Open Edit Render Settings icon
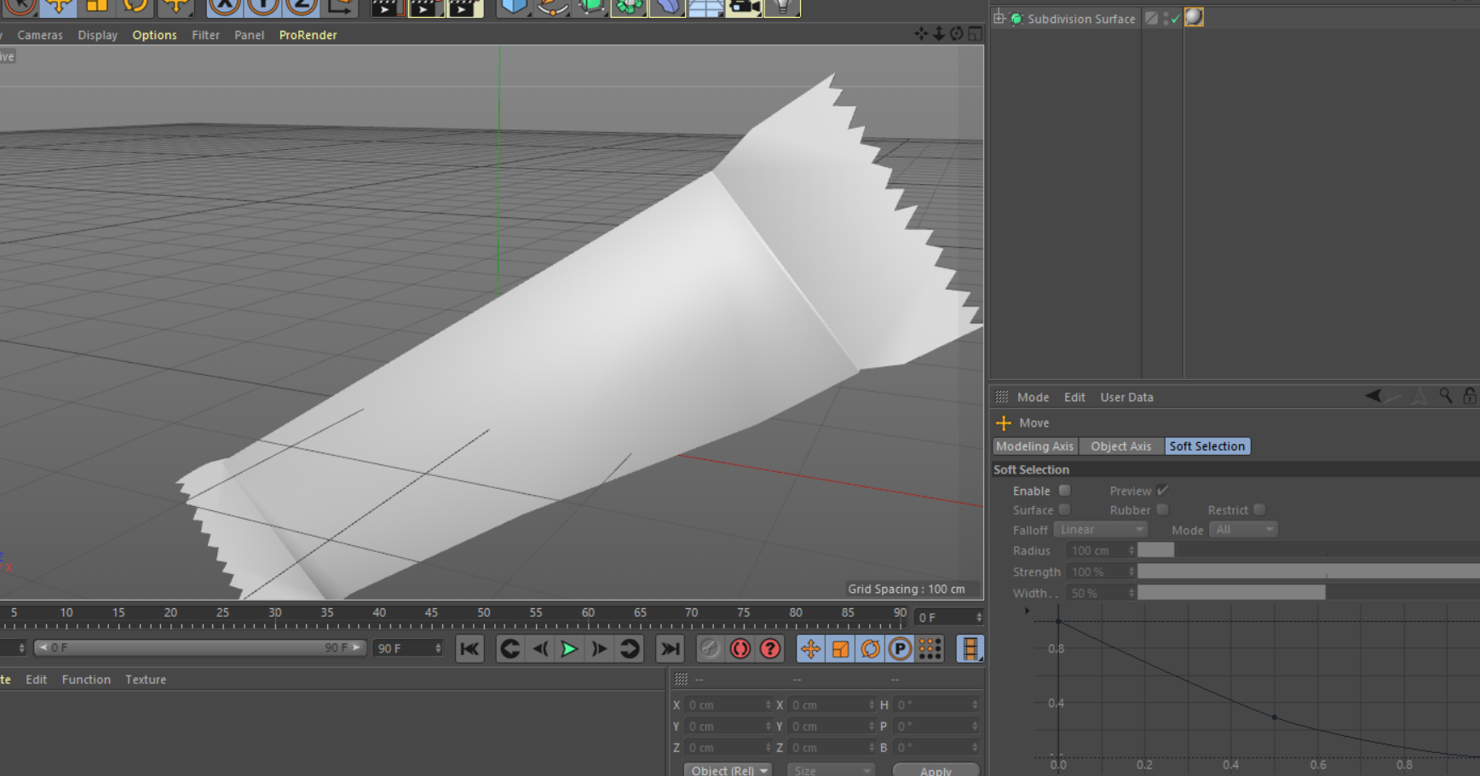This screenshot has height=776, width=1480. coord(464,7)
